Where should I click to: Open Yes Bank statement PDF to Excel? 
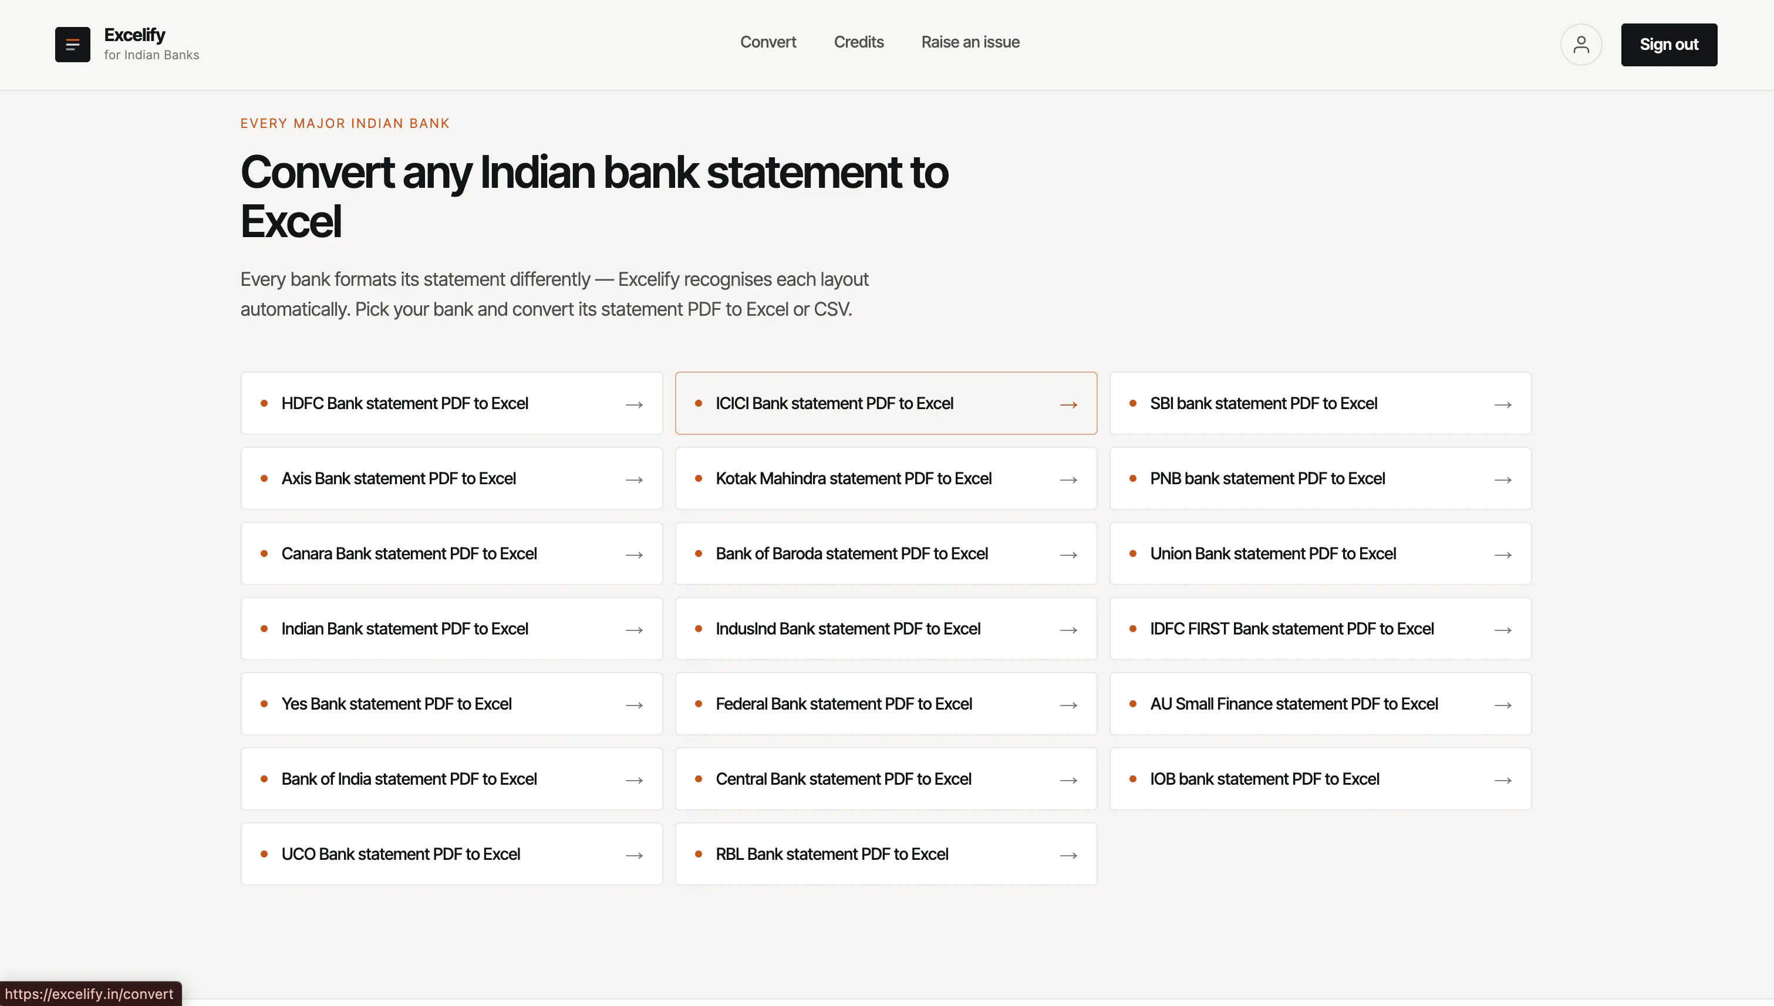[451, 703]
